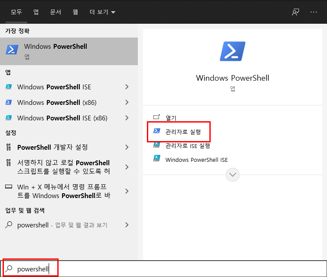
Task: Expand more actions with the round chevron button
Action: click(233, 175)
